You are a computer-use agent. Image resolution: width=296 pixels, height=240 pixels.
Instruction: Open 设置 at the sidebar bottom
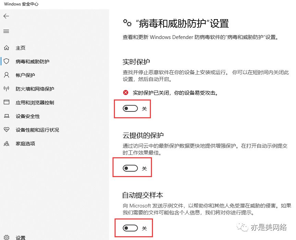pos(20,238)
